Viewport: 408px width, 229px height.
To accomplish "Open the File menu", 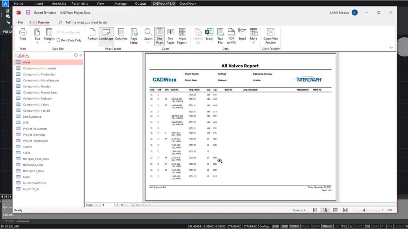I will click(x=20, y=22).
